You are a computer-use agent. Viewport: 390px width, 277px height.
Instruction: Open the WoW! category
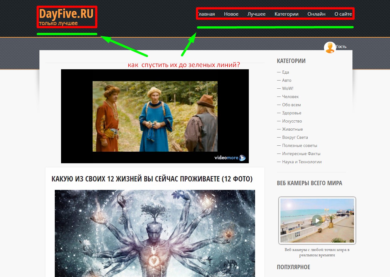(288, 88)
